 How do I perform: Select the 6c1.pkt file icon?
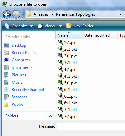pos(60,89)
